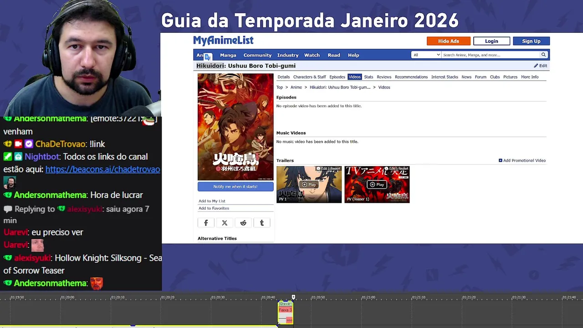Viewport: 583px width, 328px height.
Task: Switch to the Recommendations tab
Action: click(x=411, y=77)
